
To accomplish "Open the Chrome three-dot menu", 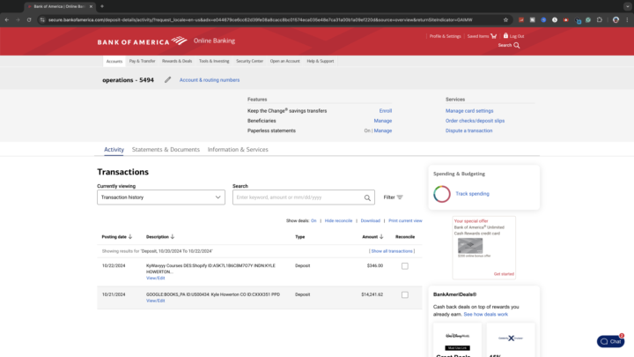I will click(627, 19).
